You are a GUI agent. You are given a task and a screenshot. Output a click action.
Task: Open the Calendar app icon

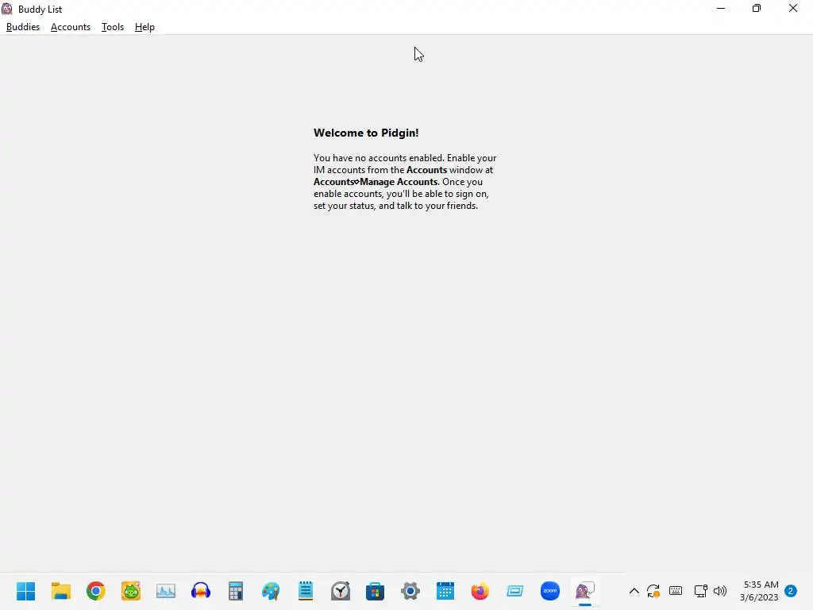tap(445, 591)
